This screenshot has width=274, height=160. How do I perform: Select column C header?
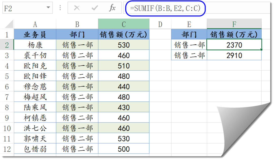(124, 24)
